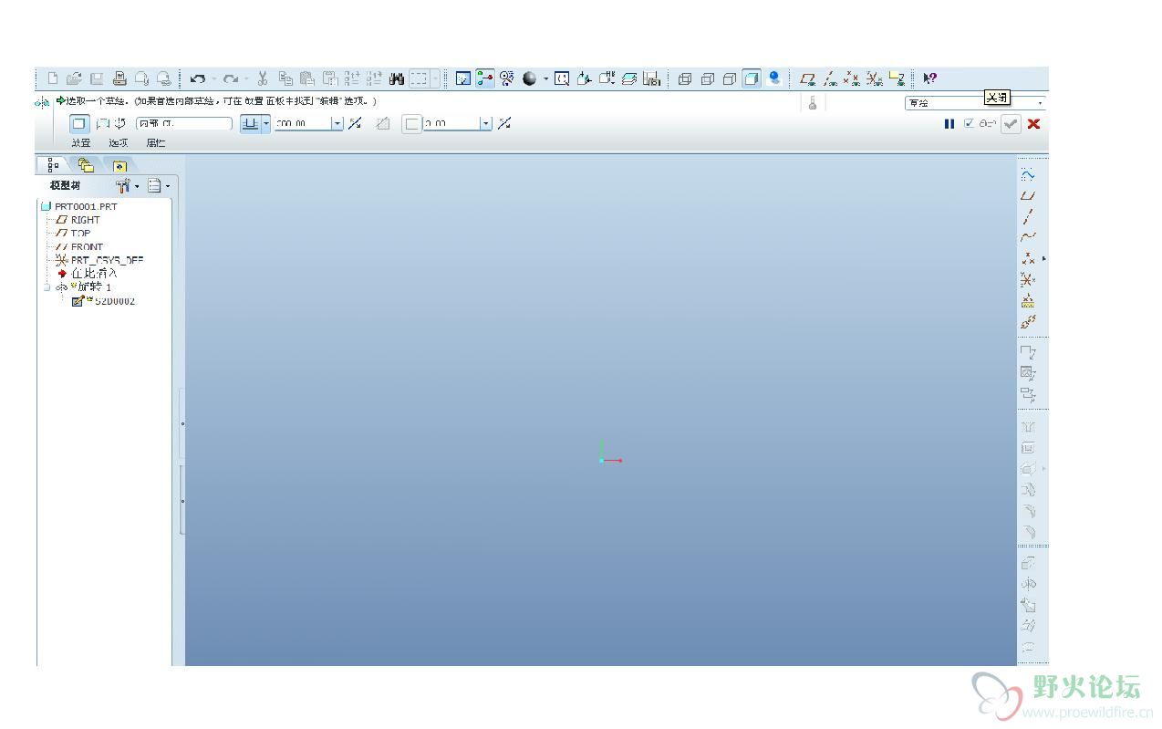Viewport: 1162px width, 729px height.
Task: Click the Paste clipboard icon
Action: pyautogui.click(x=307, y=79)
